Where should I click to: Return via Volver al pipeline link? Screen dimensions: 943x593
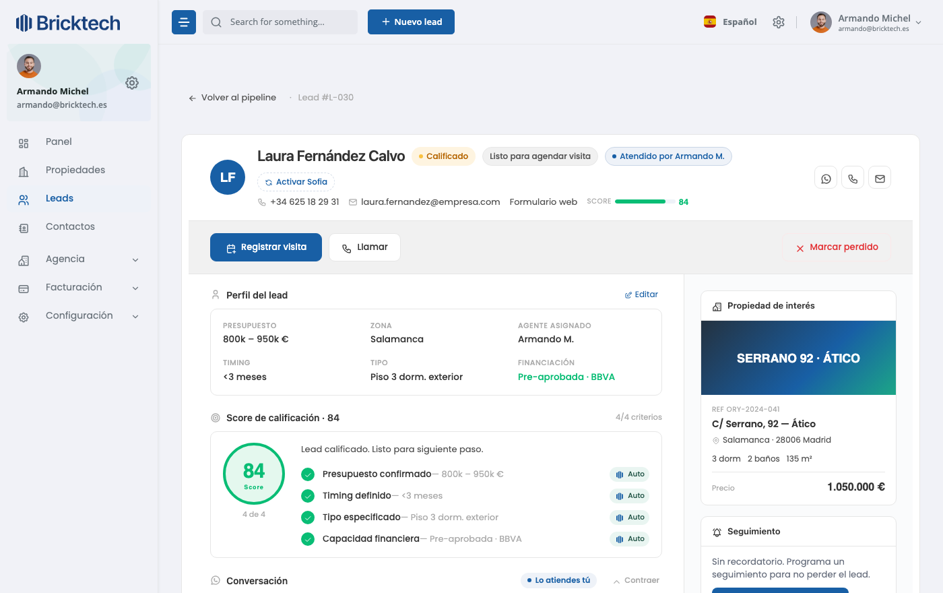click(x=232, y=98)
